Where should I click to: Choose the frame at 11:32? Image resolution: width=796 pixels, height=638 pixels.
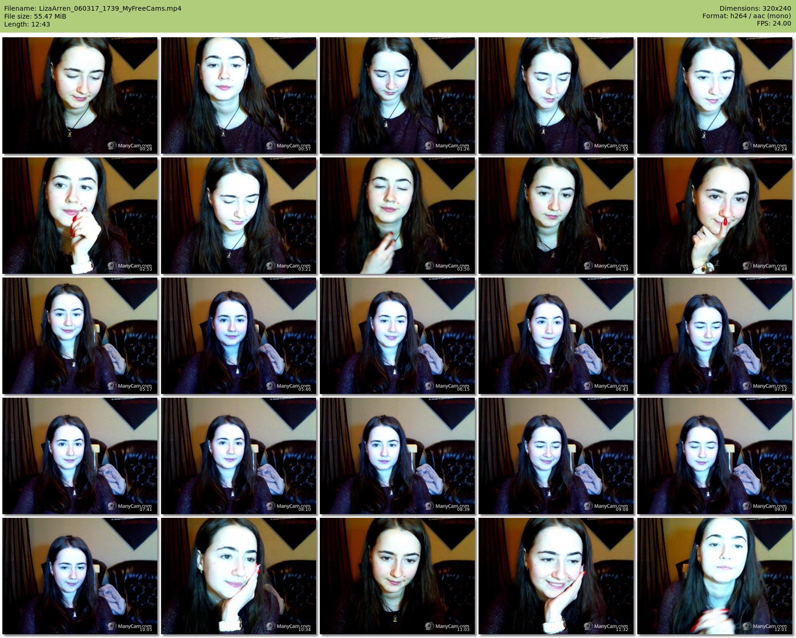[556, 576]
